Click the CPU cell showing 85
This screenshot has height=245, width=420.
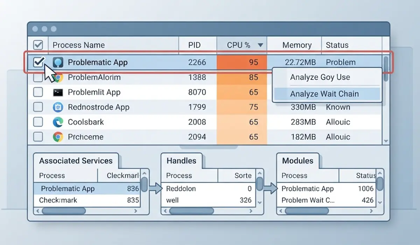pos(242,77)
